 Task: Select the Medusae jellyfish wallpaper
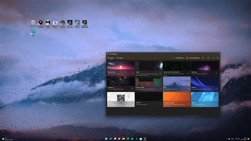click(x=205, y=69)
